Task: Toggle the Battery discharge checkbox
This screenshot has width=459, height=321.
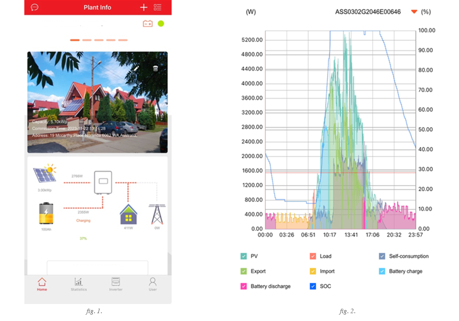Action: point(244,286)
